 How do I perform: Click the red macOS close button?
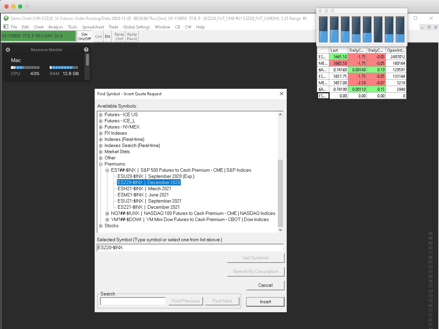(x=6, y=7)
